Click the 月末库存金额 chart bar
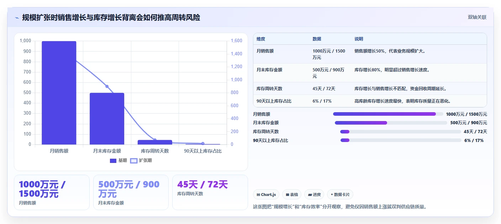501x224 pixels. [x=107, y=119]
